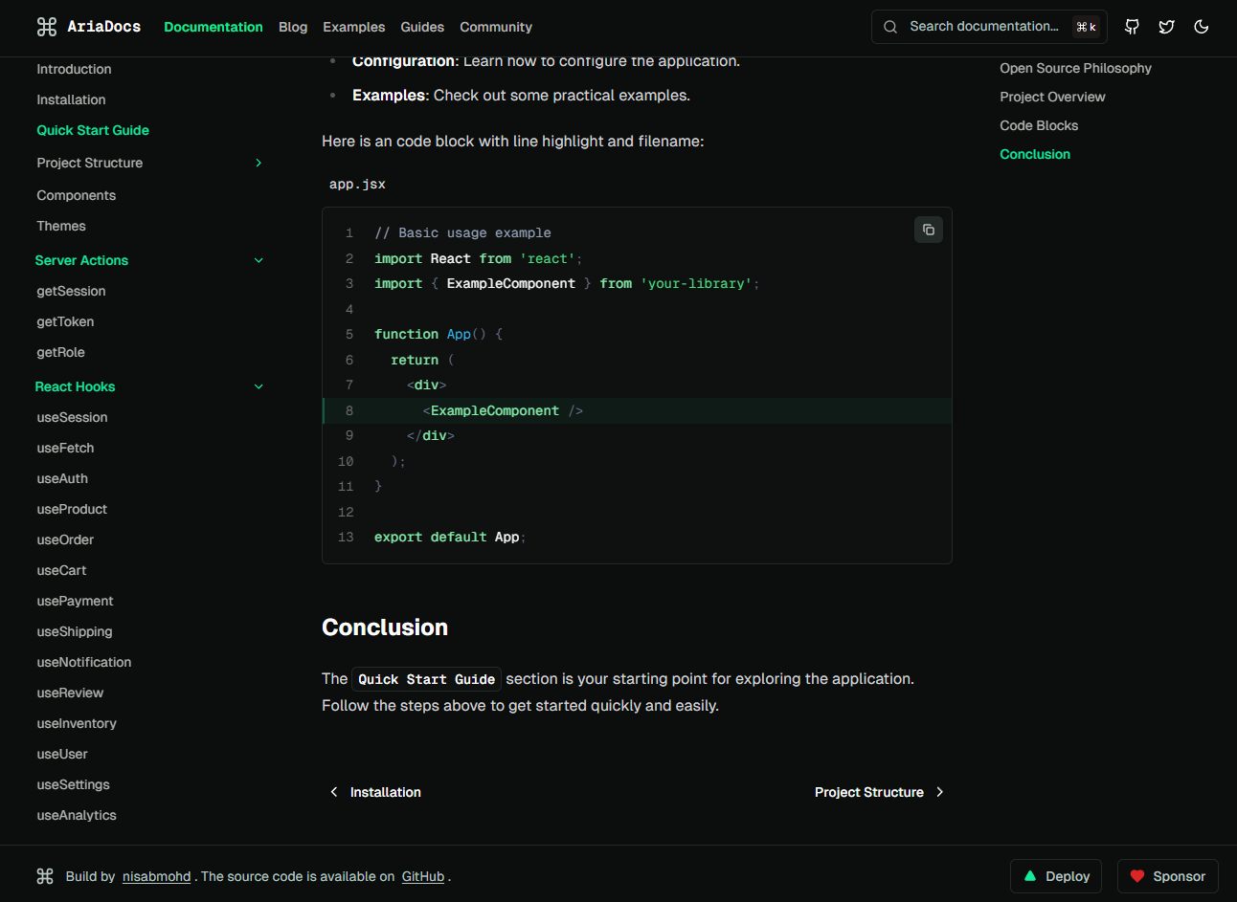This screenshot has width=1237, height=902.
Task: Open the nisabmohd author link
Action: [156, 876]
